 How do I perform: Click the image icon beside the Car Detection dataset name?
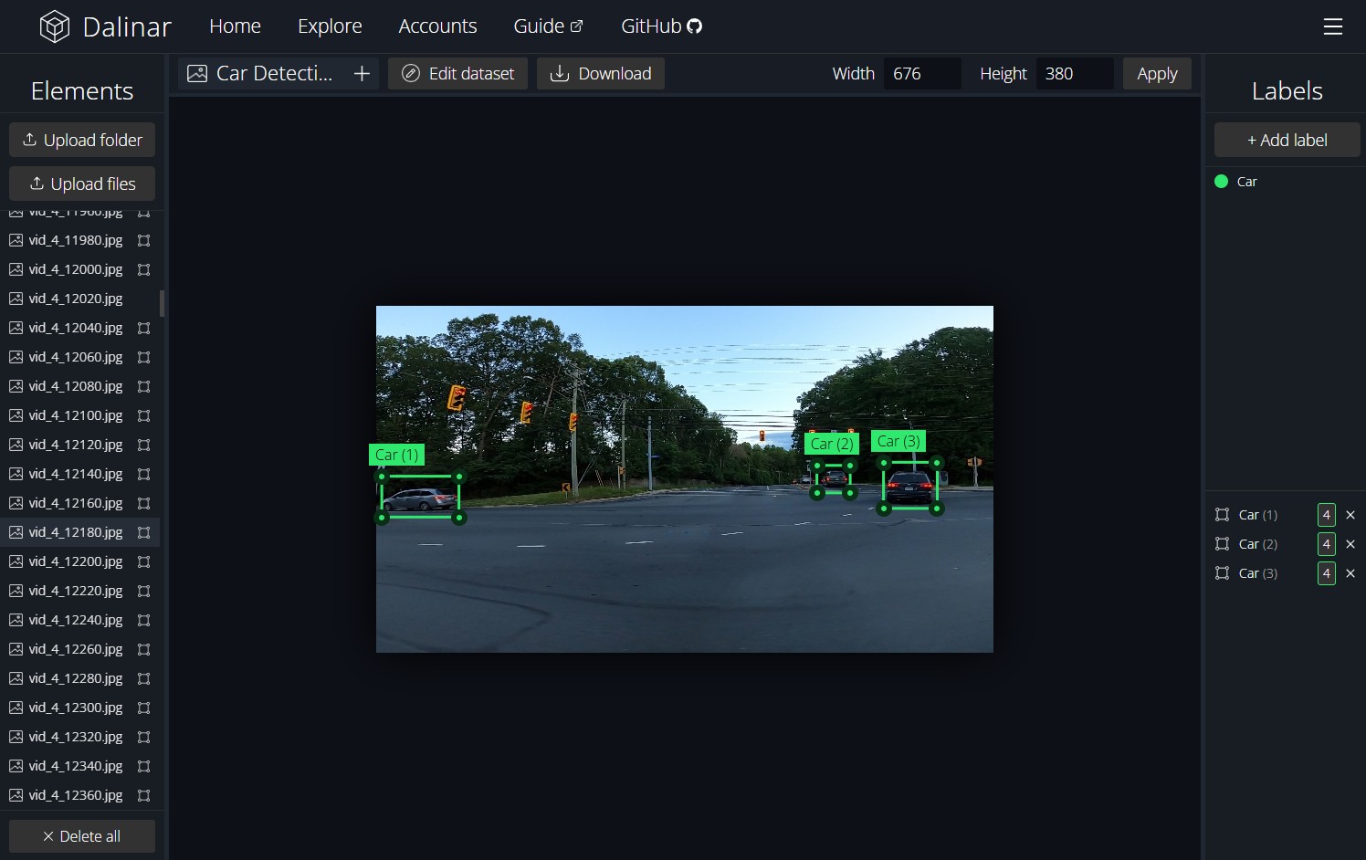click(196, 73)
